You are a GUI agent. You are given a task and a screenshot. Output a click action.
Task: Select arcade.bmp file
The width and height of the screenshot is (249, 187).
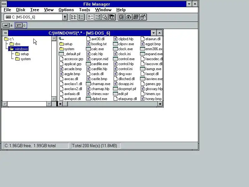pos(71,69)
